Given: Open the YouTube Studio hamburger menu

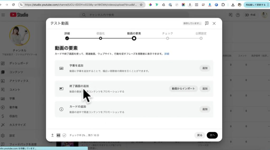Looking at the screenshot, I should coord(3,15).
